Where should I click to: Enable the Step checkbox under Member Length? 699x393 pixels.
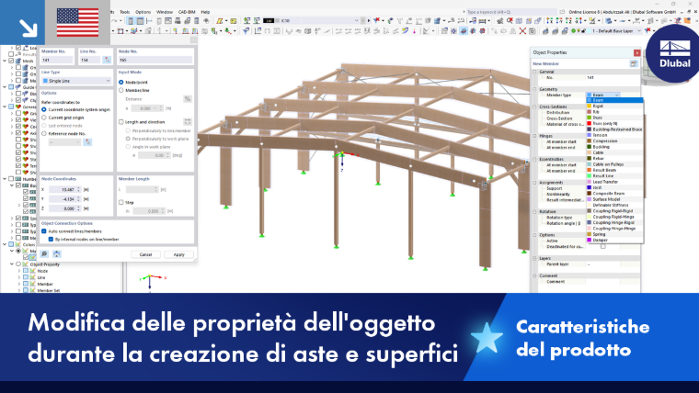click(x=121, y=203)
